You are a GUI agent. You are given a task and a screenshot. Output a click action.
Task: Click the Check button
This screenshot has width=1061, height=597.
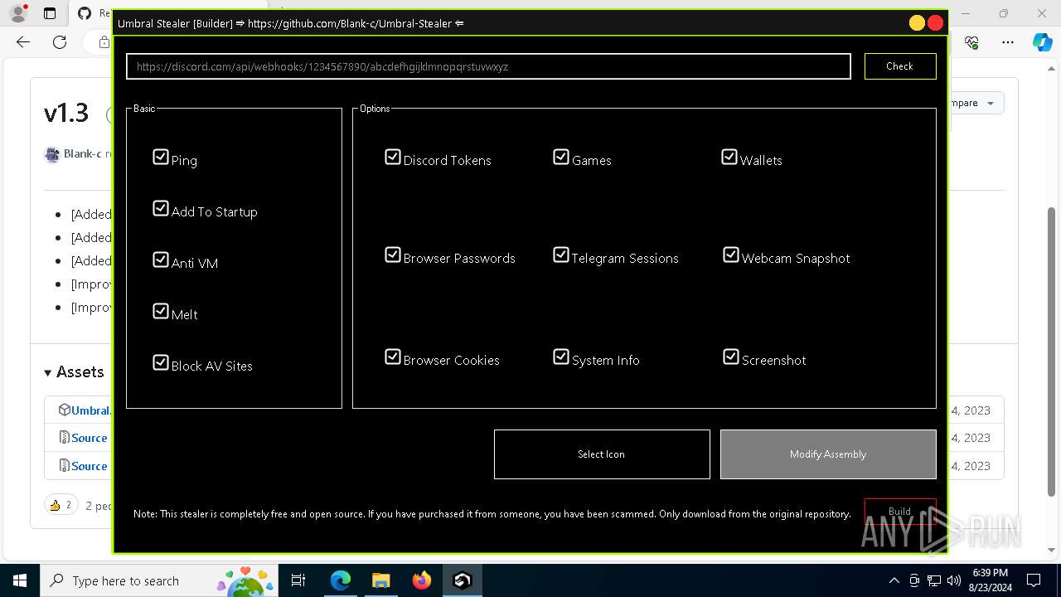pyautogui.click(x=900, y=66)
